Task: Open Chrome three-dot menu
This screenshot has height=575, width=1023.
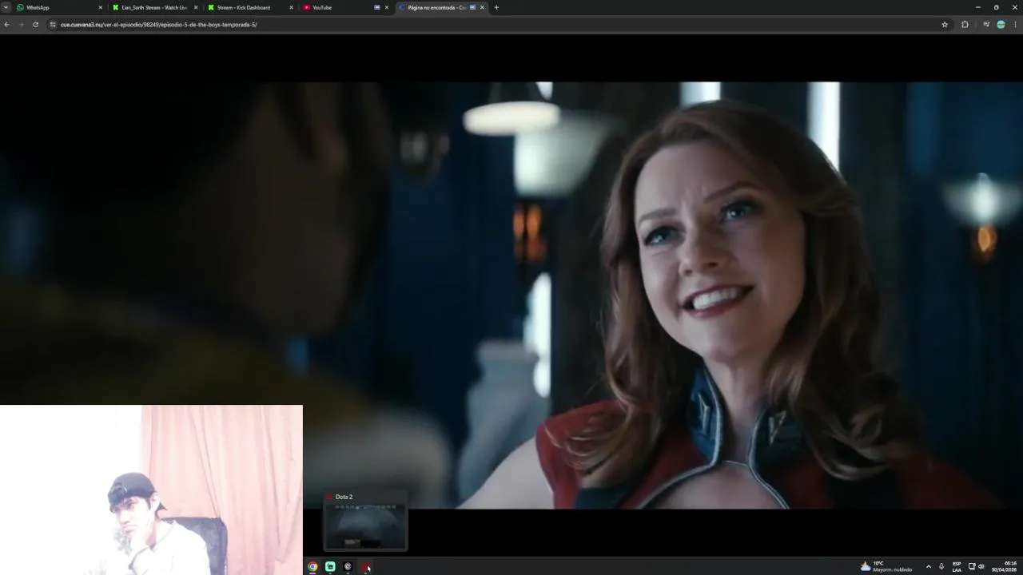Action: tap(1016, 25)
